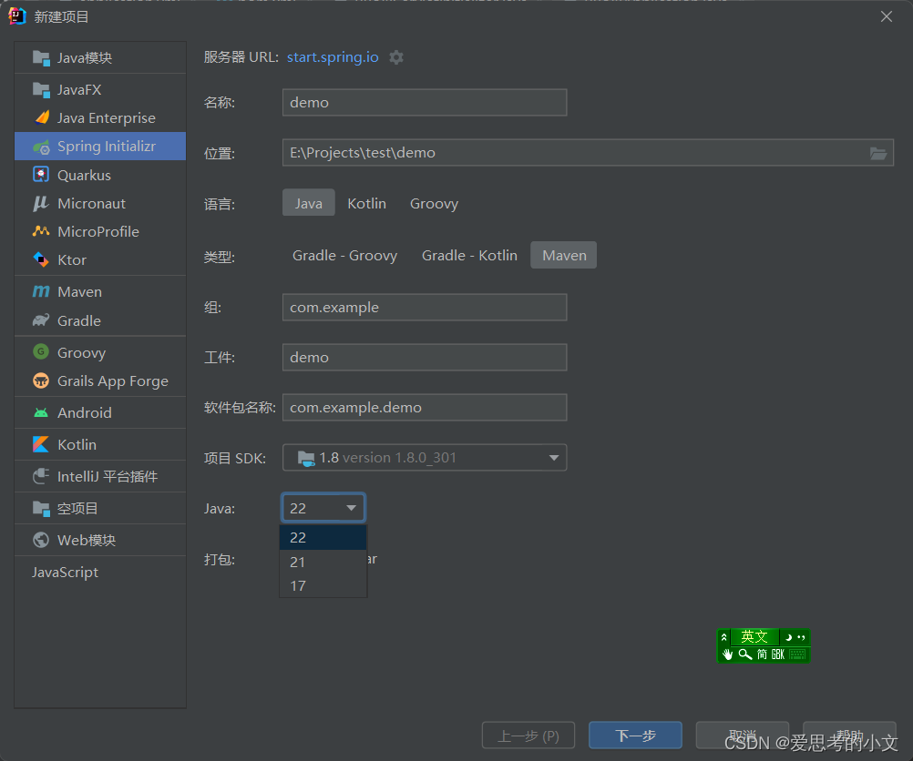Select Kotlin as the language
Viewport: 913px width, 761px height.
coord(367,203)
